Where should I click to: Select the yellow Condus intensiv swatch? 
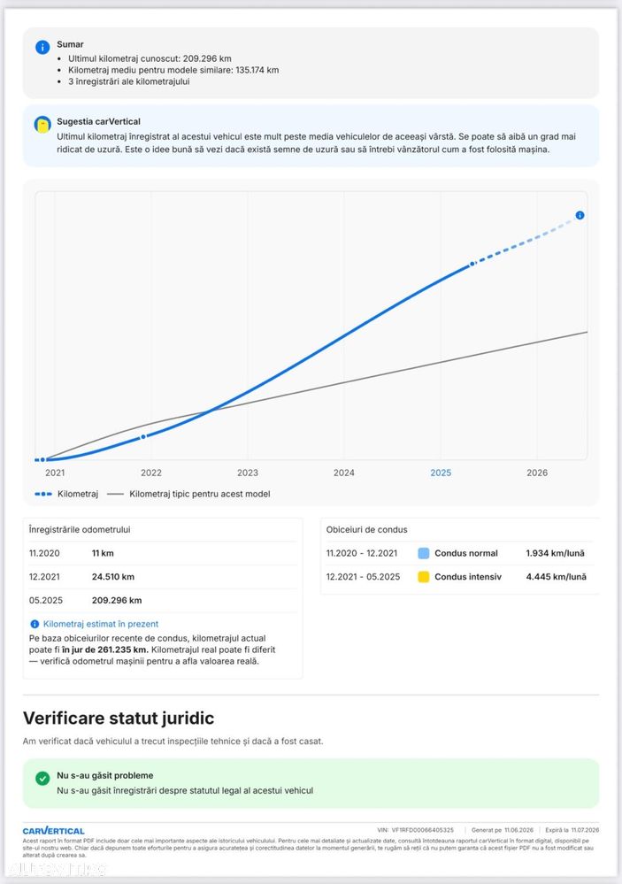(x=424, y=577)
